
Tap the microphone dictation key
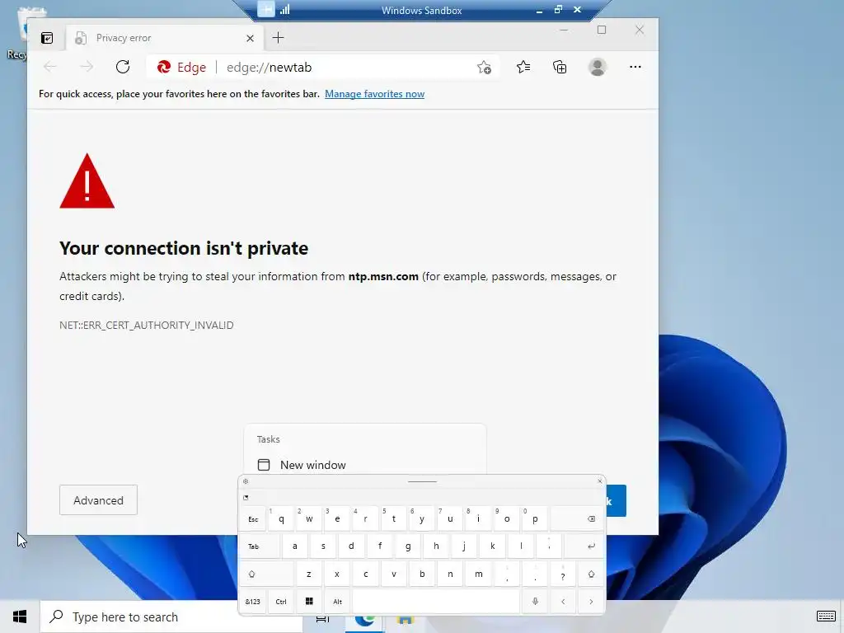coord(535,602)
